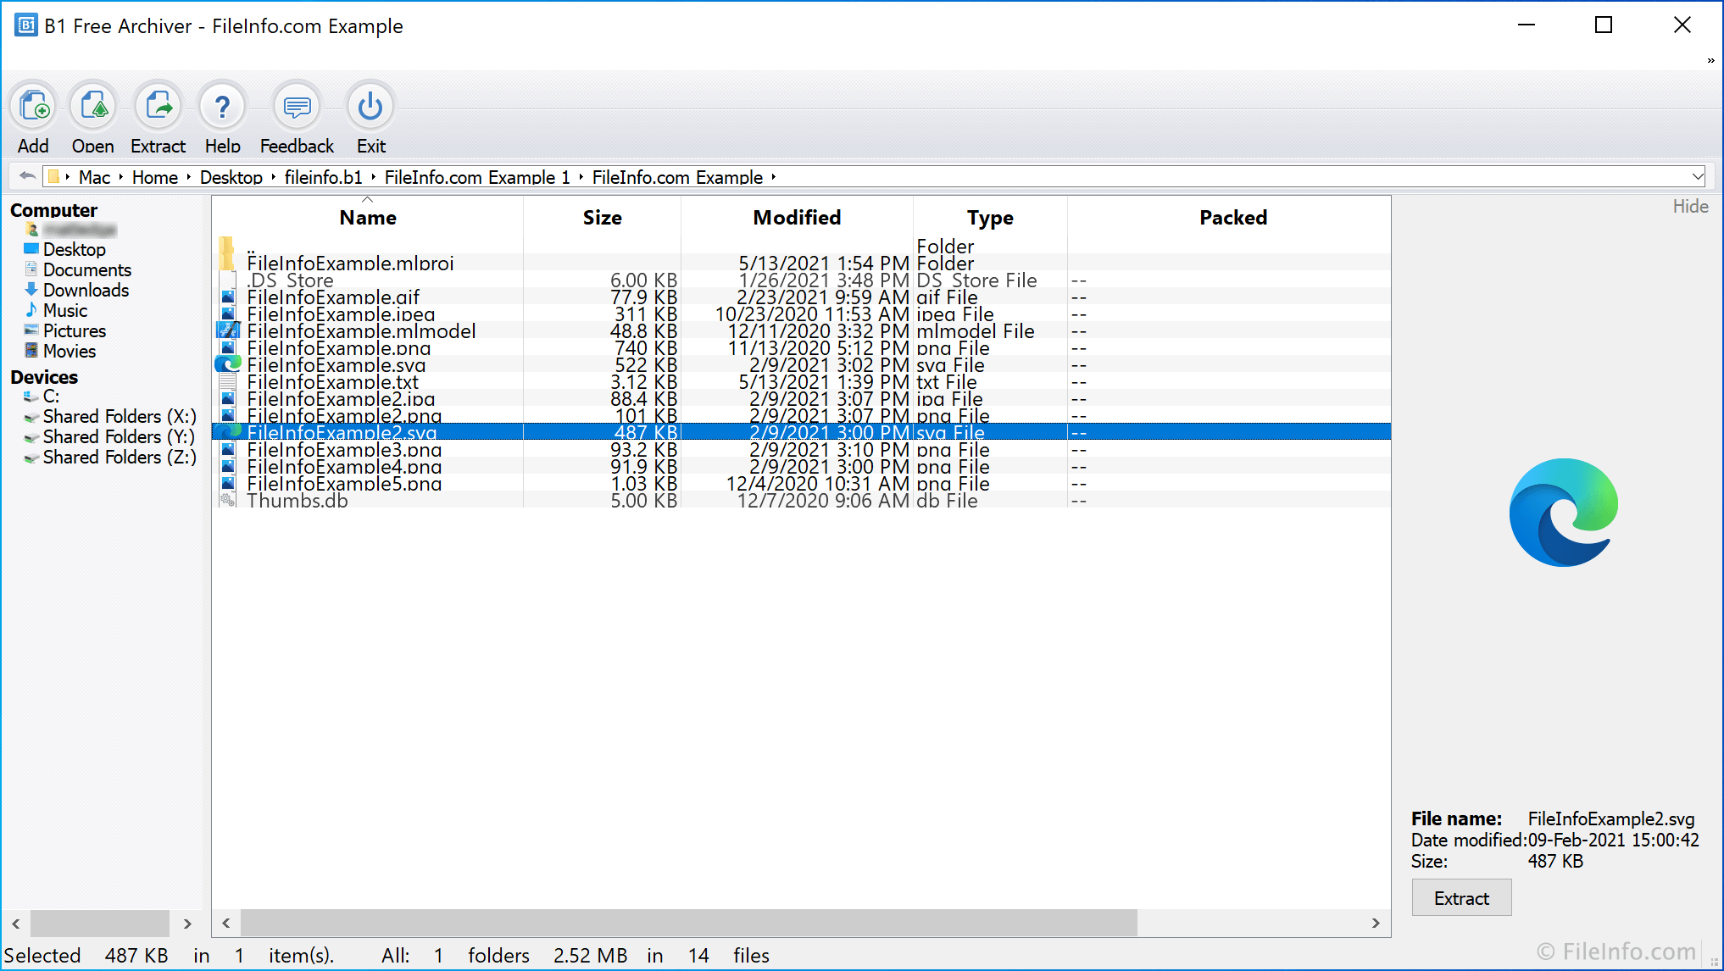Click the Thumbs.db file icon

[x=227, y=501]
